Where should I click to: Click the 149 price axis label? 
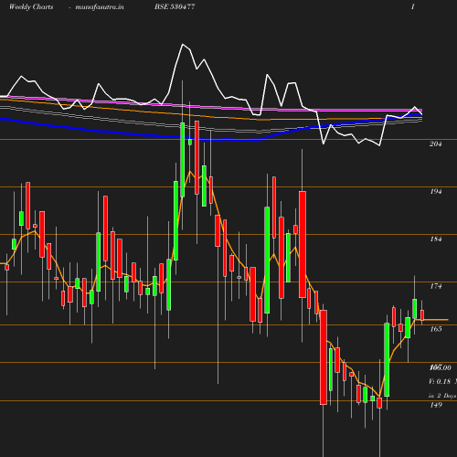436,405
